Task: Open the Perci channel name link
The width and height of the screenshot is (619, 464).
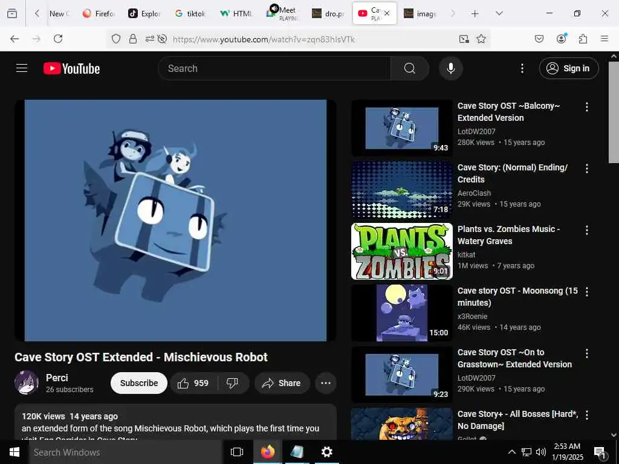Action: click(x=57, y=378)
